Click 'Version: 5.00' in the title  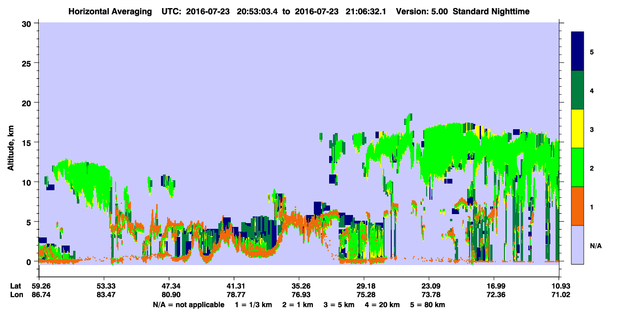pyautogui.click(x=422, y=11)
